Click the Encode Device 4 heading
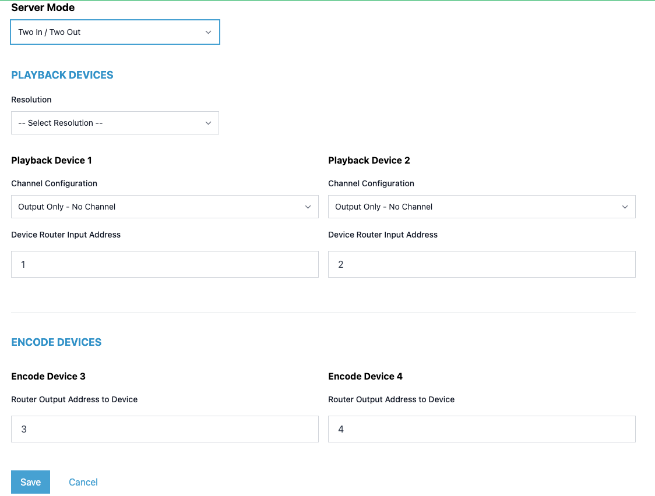Screen dimensions: 655x496 coord(365,376)
